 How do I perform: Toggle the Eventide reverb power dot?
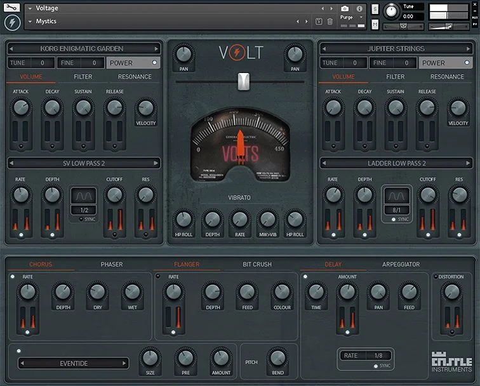tap(18, 351)
